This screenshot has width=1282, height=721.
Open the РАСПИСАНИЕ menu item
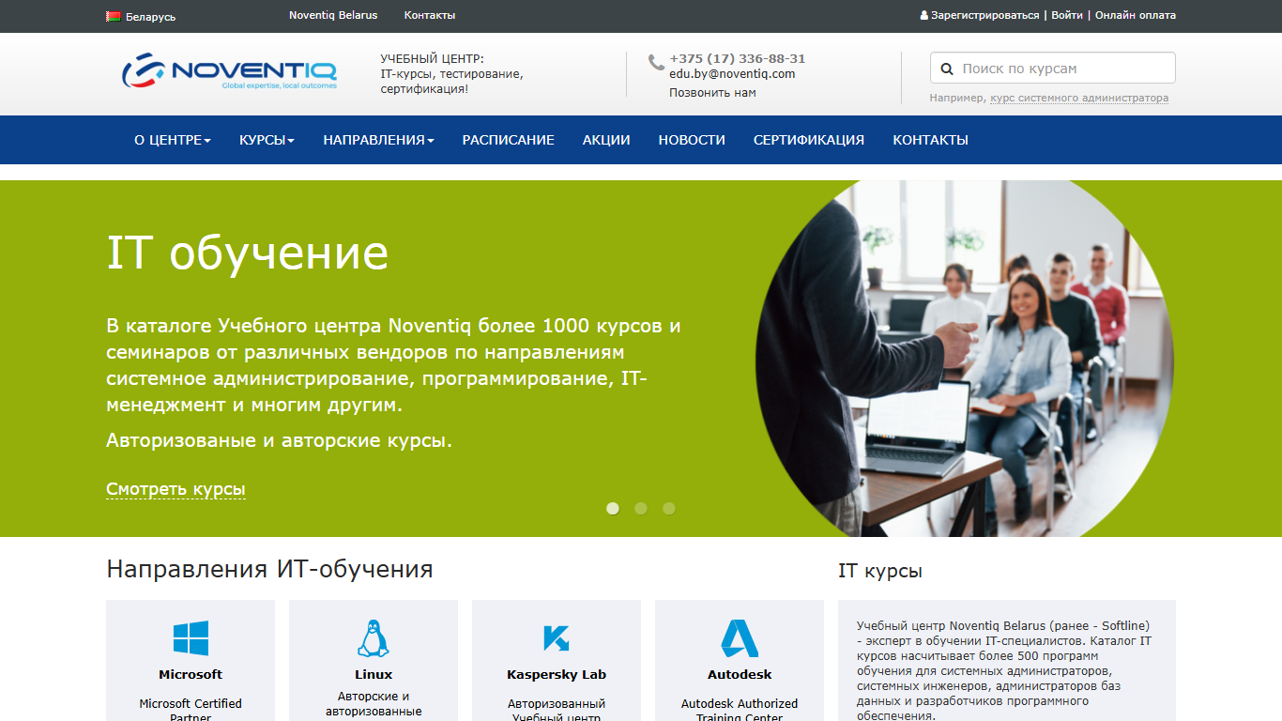509,140
